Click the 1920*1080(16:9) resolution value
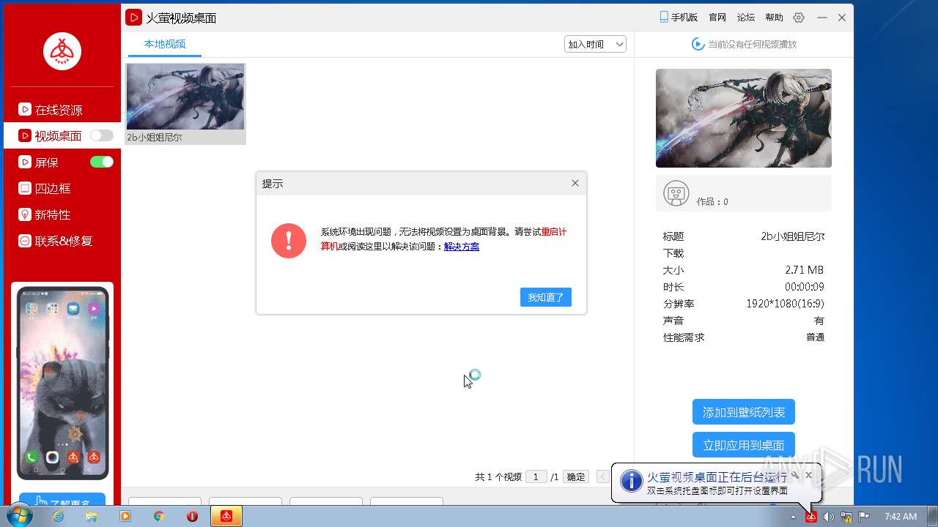This screenshot has width=938, height=527. [785, 304]
